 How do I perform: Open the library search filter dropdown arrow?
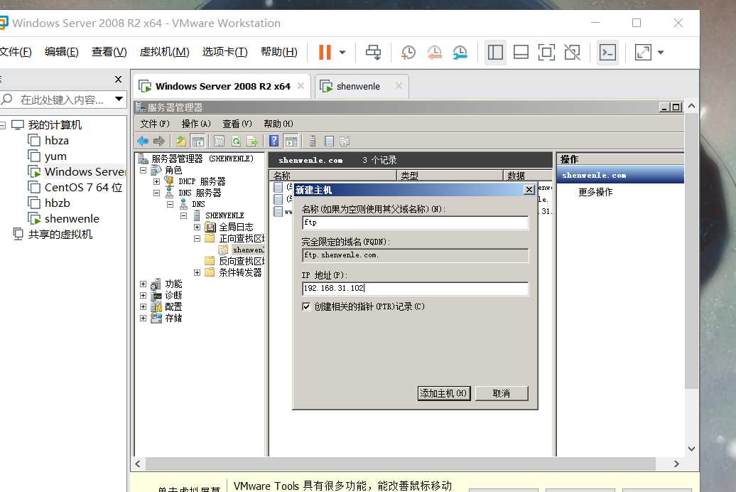[x=119, y=99]
